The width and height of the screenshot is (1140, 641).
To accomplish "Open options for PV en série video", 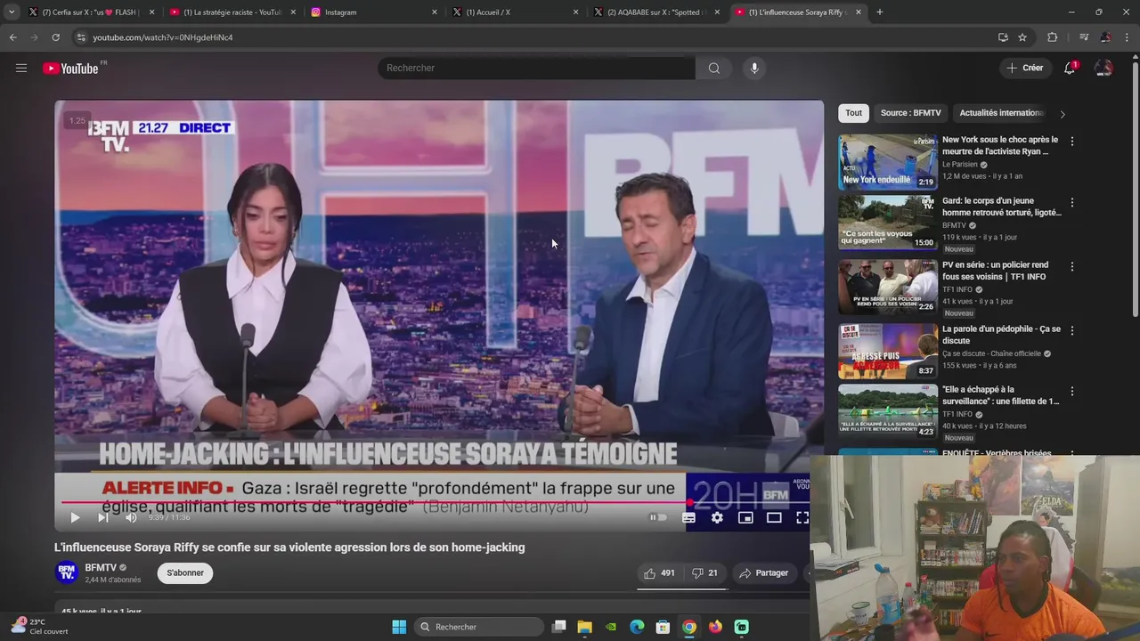I will pyautogui.click(x=1072, y=266).
